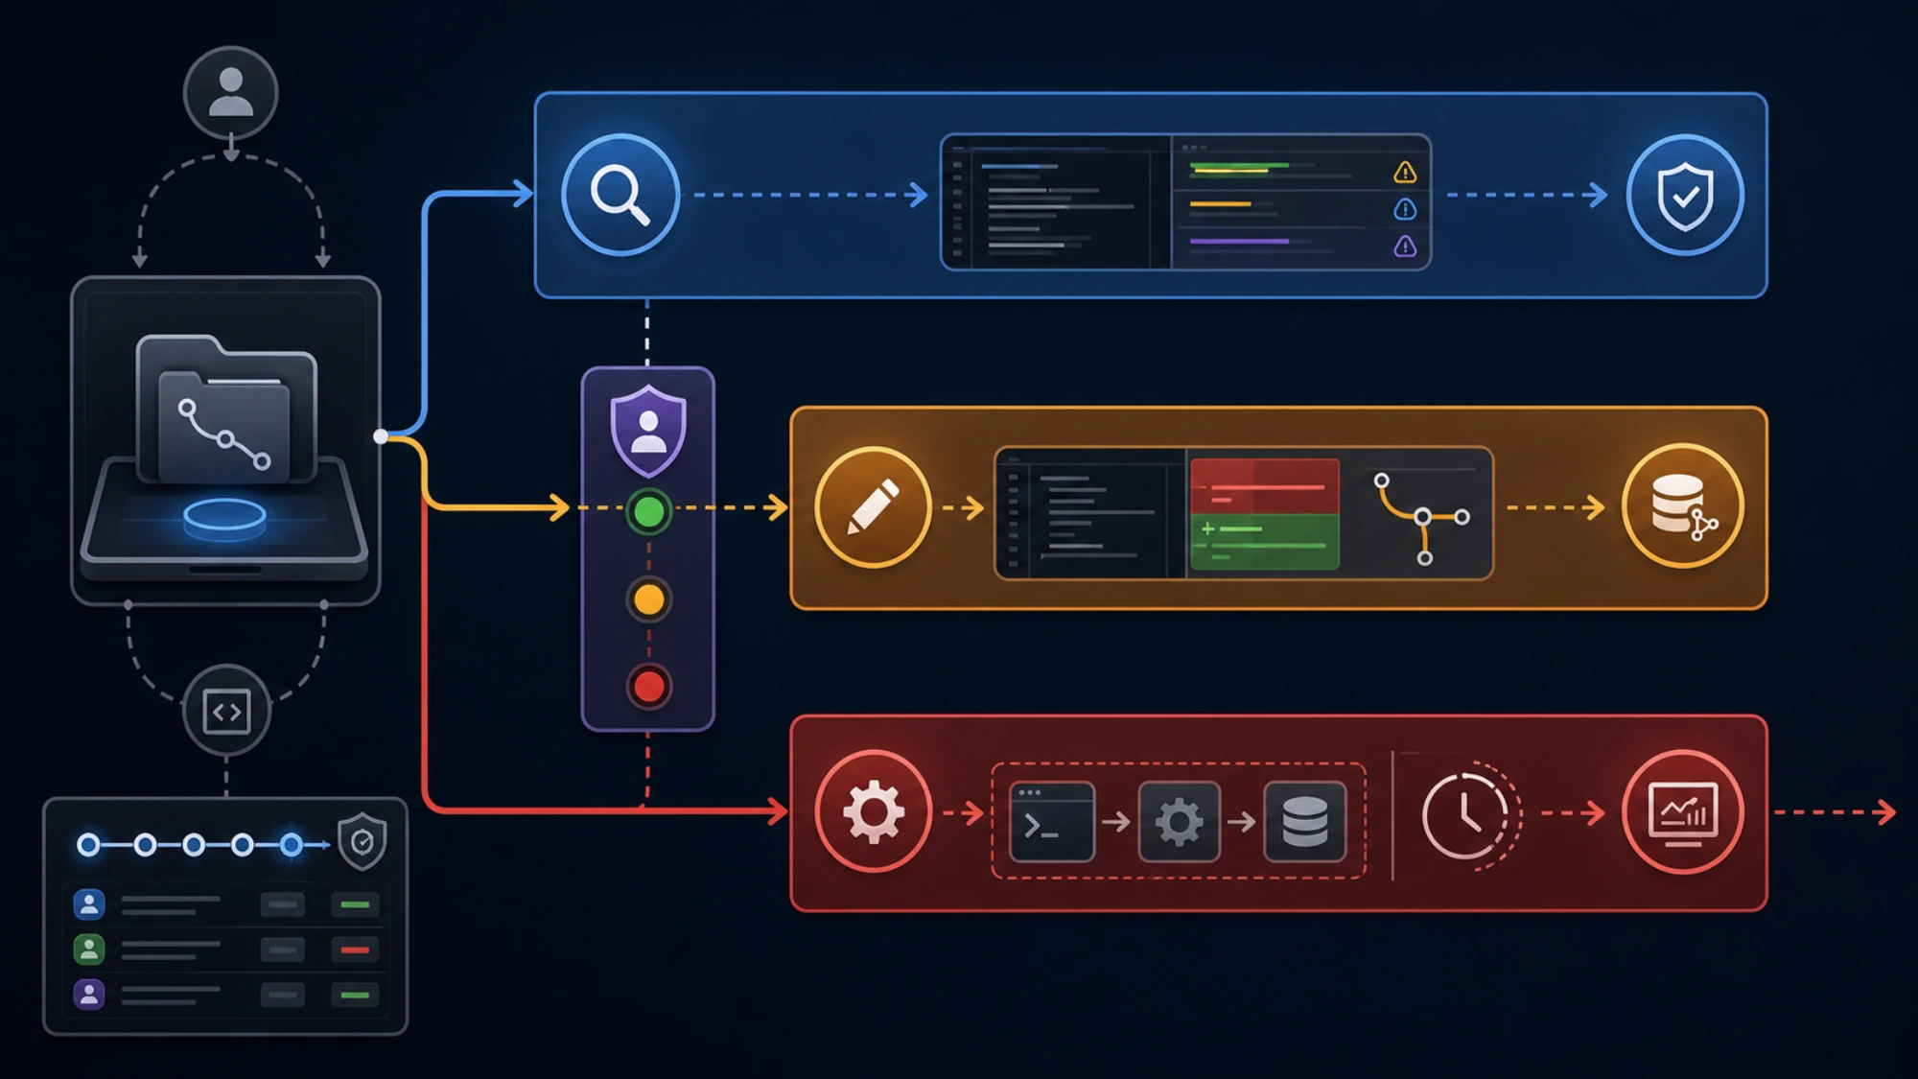The height and width of the screenshot is (1079, 1918).
Task: Select the green traffic light indicator
Action: (648, 511)
